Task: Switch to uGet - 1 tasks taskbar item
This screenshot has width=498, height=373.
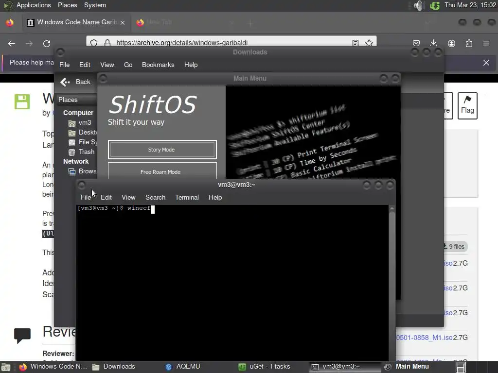Action: point(264,367)
